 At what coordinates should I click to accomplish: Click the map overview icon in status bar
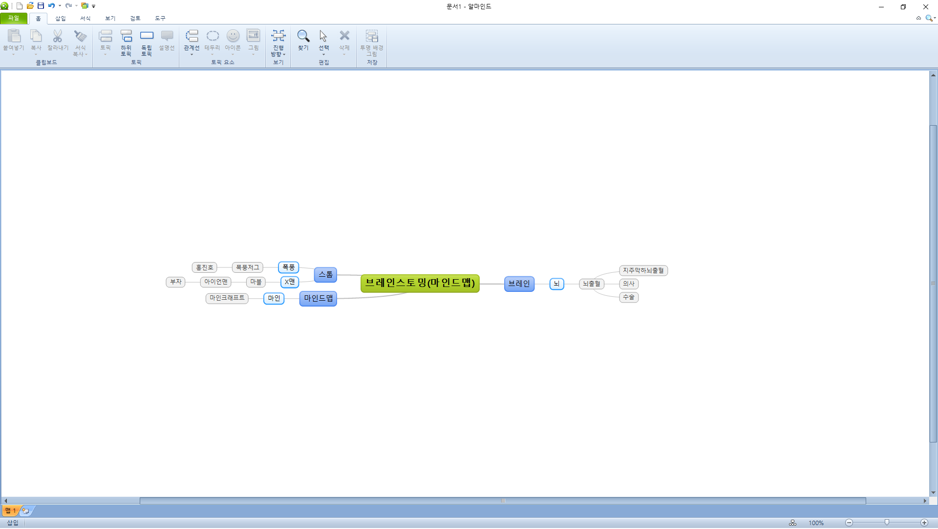coord(792,523)
